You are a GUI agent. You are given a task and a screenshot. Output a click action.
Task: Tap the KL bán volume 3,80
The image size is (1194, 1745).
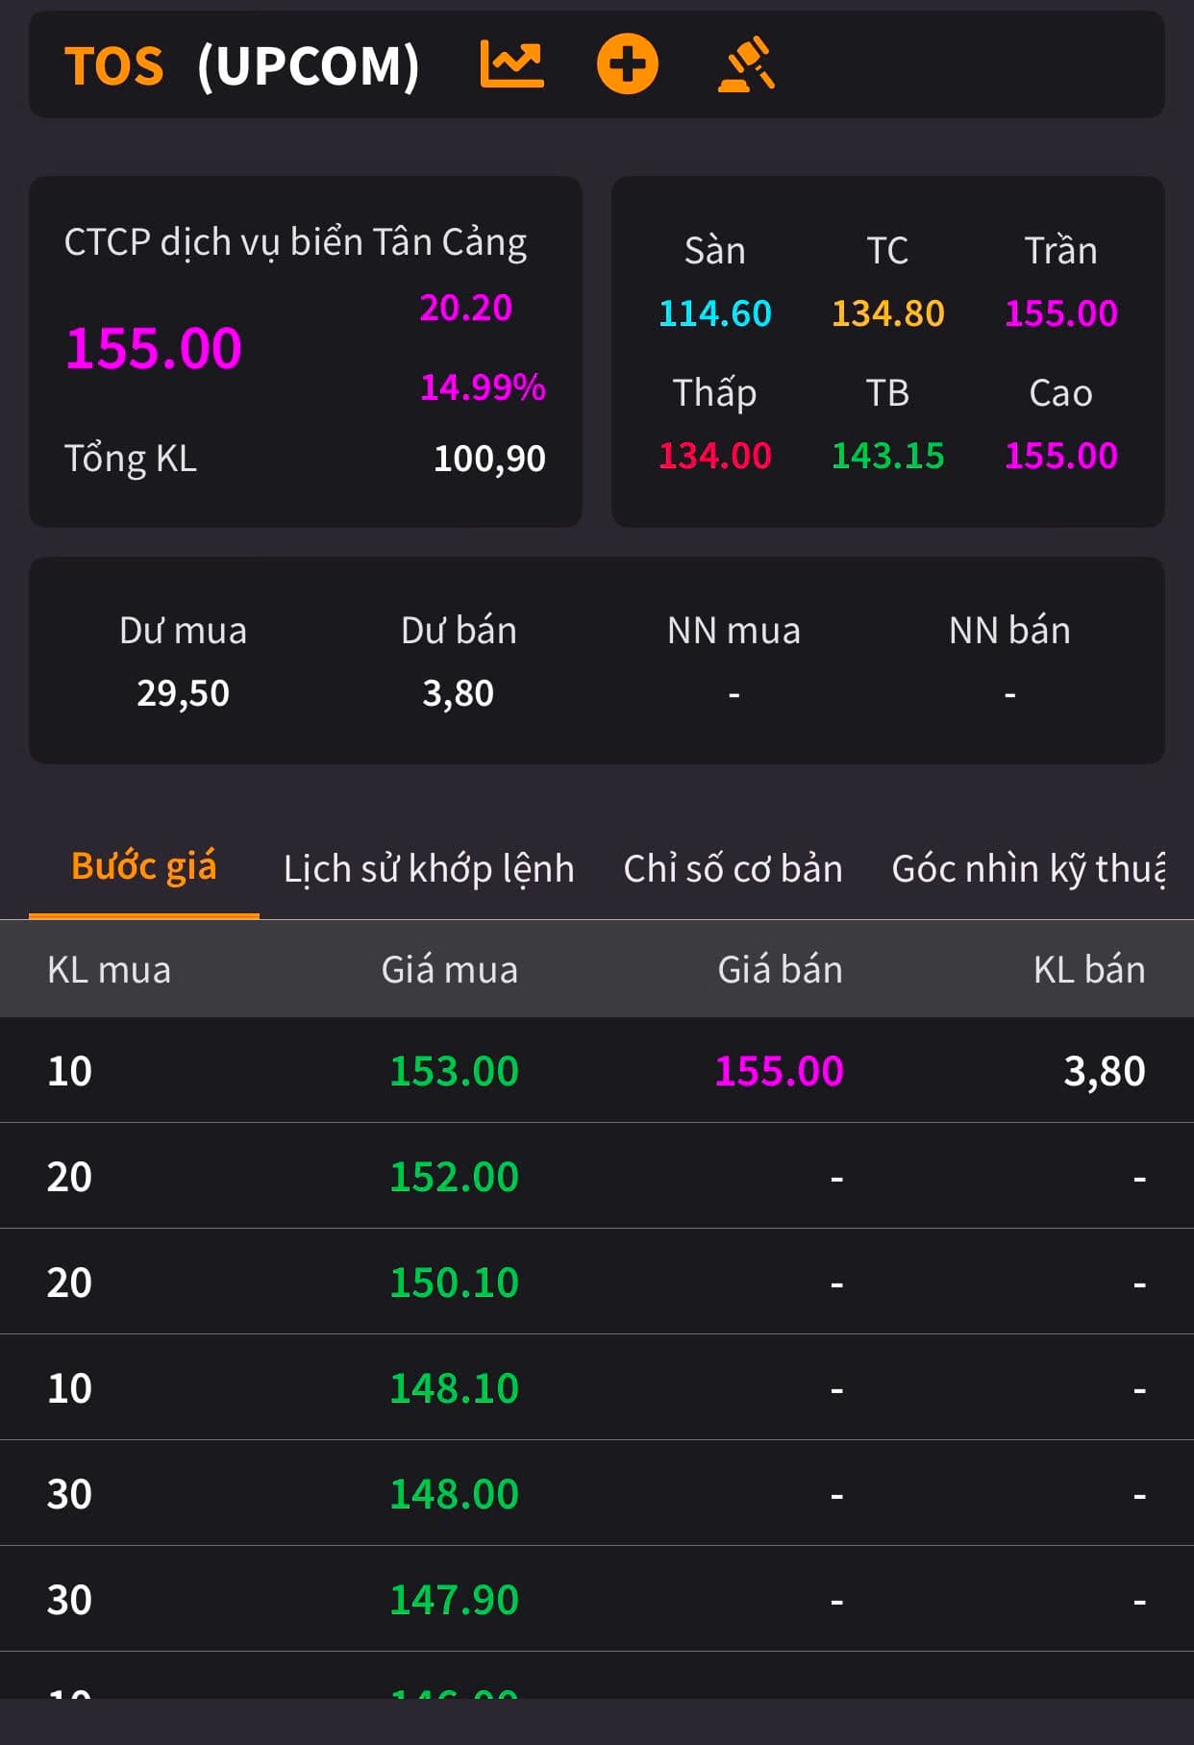(1104, 1071)
